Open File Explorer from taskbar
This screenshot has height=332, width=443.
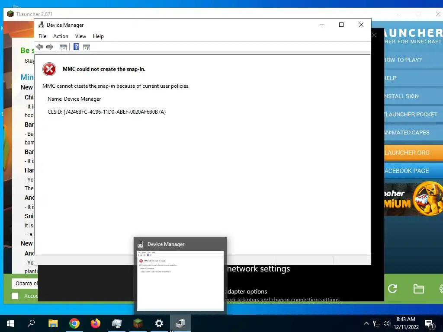53,323
